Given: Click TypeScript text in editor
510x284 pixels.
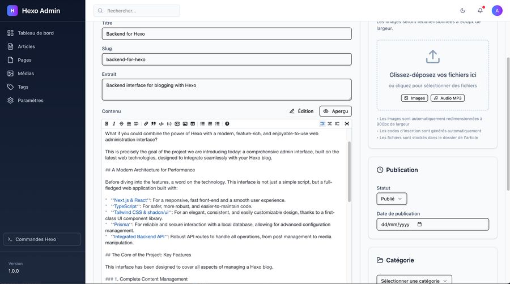Looking at the screenshot, I should pyautogui.click(x=125, y=206).
